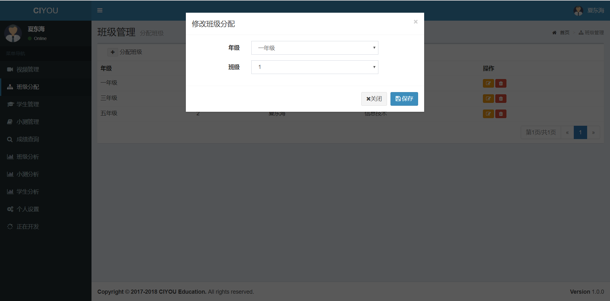Click the 修改班级分配 dialog title

click(x=213, y=24)
